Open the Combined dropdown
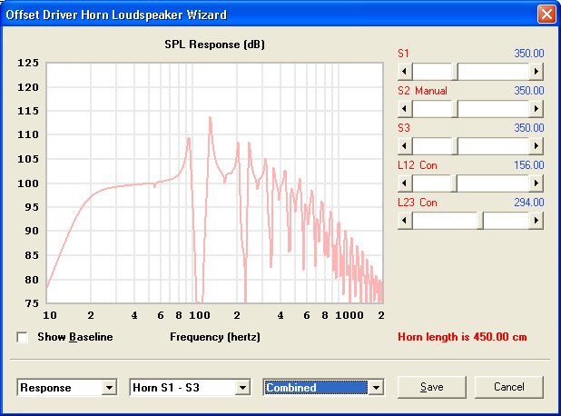Screen dimensions: 561x416 tap(376, 387)
